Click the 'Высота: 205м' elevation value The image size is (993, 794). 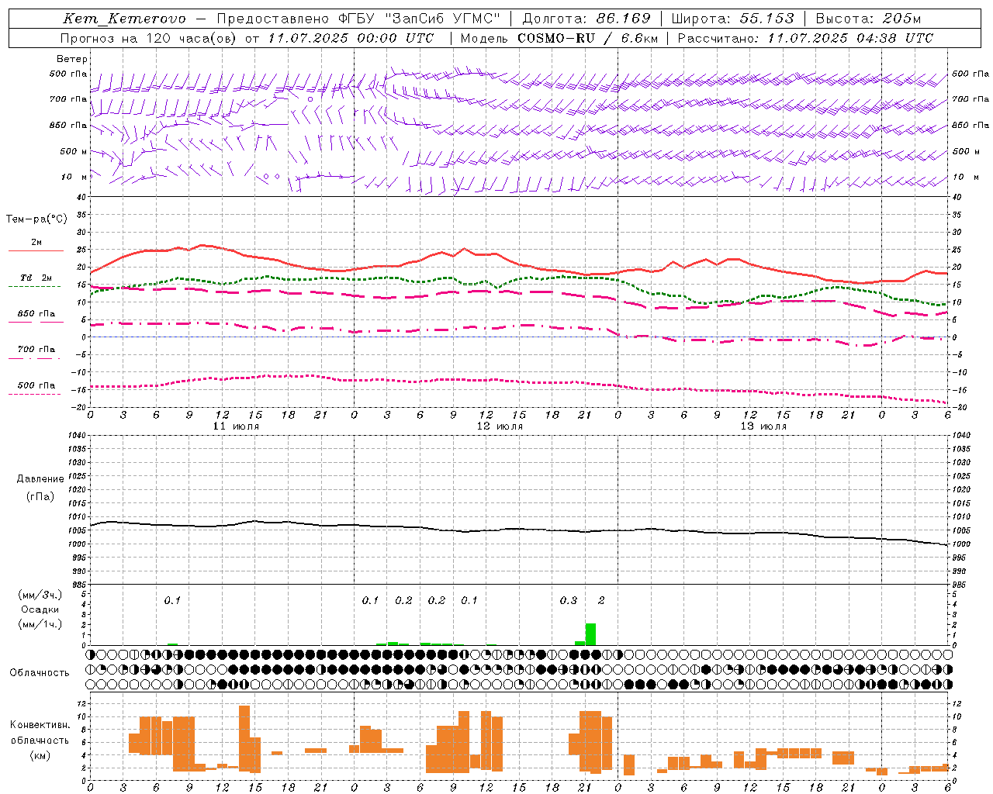tap(868, 19)
